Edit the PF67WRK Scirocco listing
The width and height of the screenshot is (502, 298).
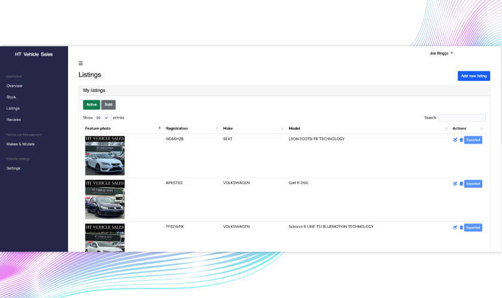[x=455, y=227]
